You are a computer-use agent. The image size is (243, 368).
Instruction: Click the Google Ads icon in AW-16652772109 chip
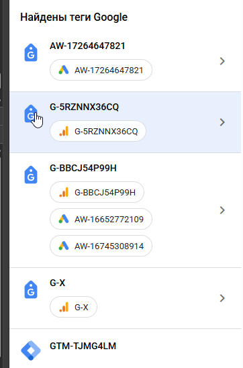64,219
